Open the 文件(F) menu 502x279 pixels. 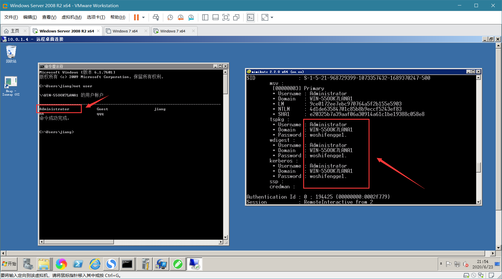click(11, 17)
